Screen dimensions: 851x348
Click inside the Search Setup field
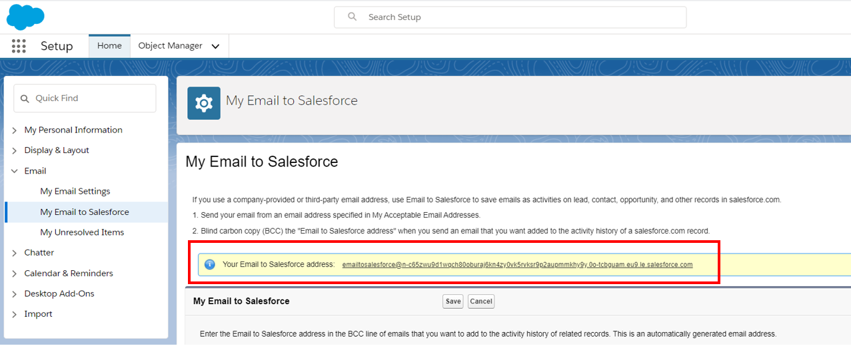tap(520, 17)
